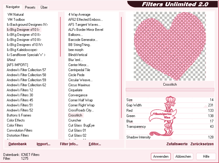Image resolution: width=219 pixels, height=163 pixels.
Task: Select Andrew's Filters 45
Action: pos(20,100)
